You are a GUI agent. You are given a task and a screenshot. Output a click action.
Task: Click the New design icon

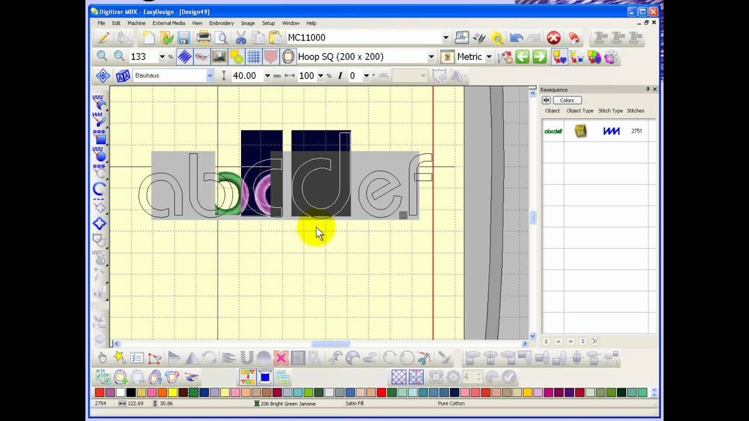(149, 38)
